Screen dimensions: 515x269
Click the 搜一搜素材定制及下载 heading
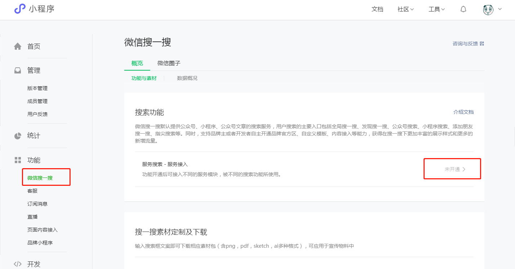pos(171,232)
